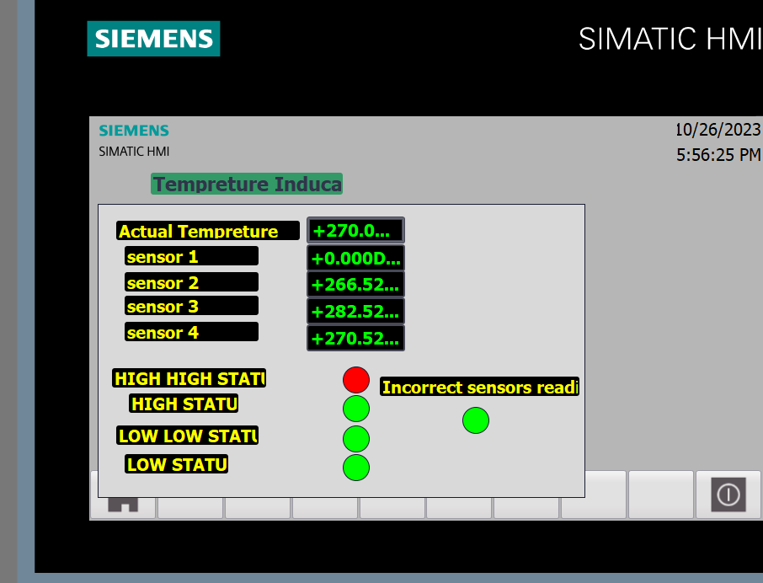
Task: Click the Incorrect sensors reading indicator lamp
Action: click(476, 420)
